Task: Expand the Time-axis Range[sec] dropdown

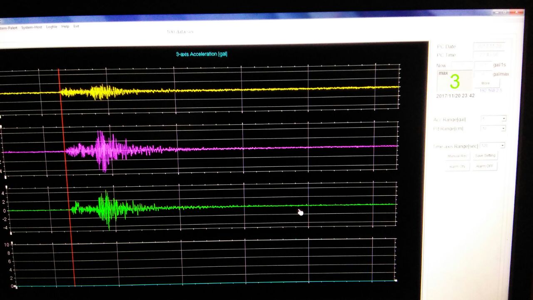Action: [x=502, y=145]
